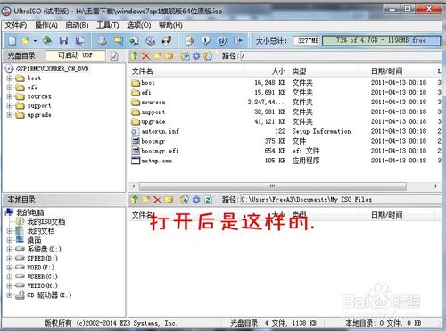The image size is (446, 331).
Task: Open the 文件(F) menu
Action: pyautogui.click(x=16, y=25)
